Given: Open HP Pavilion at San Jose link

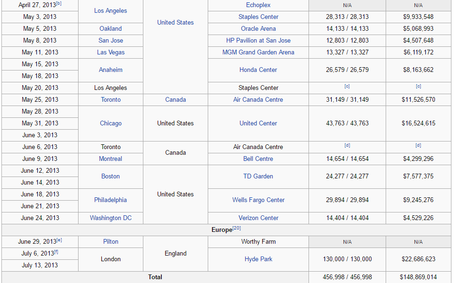Looking at the screenshot, I should click(258, 40).
